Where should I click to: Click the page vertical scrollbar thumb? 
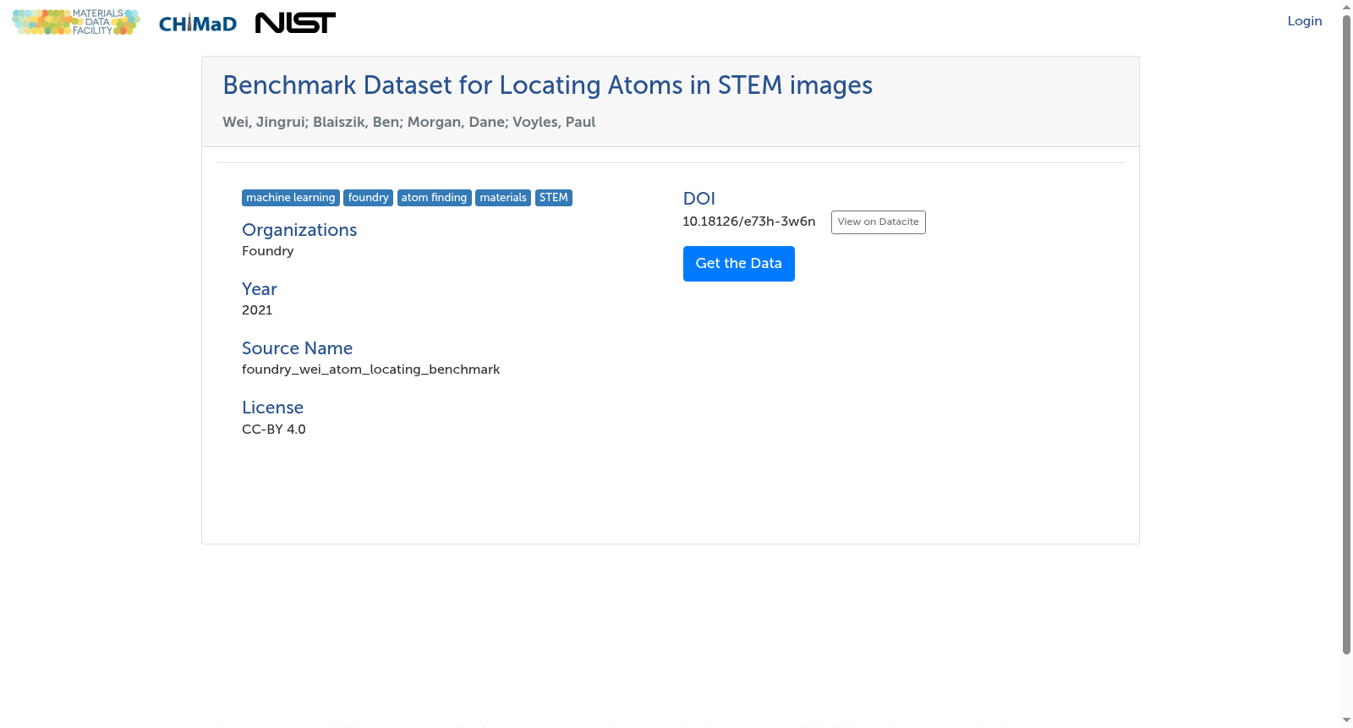point(1346,334)
